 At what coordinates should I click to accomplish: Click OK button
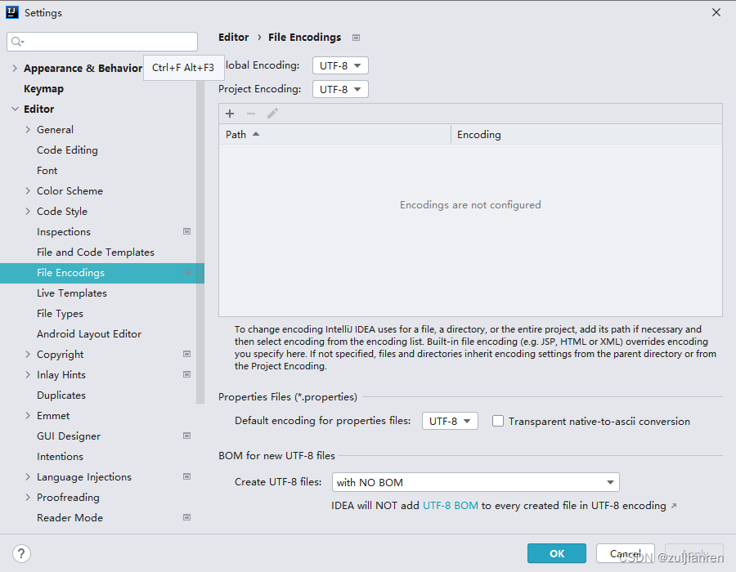[x=557, y=553]
